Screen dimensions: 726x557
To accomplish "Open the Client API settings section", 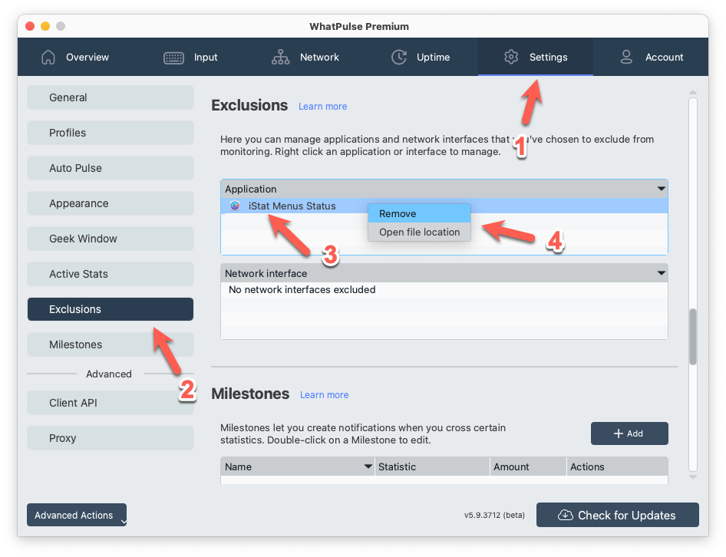I will (x=111, y=403).
